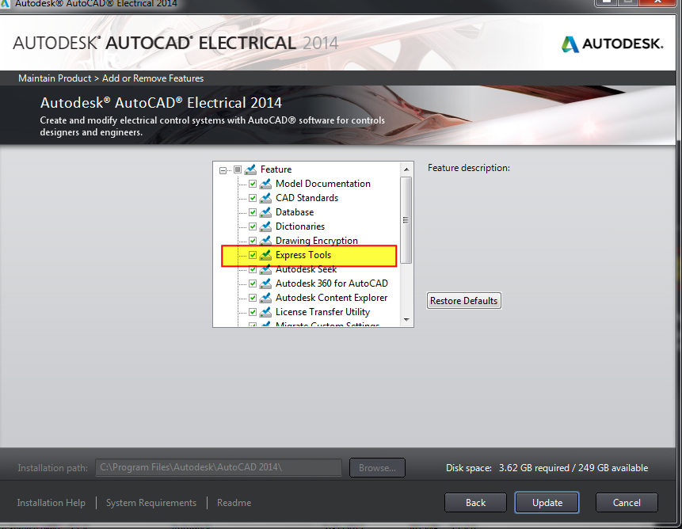Viewport: 682px width, 529px height.
Task: Click the Restore Defaults button
Action: pos(463,300)
